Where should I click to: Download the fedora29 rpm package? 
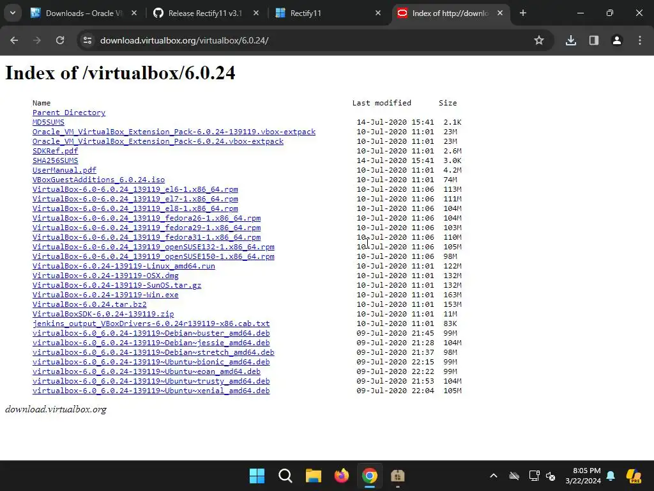click(146, 228)
